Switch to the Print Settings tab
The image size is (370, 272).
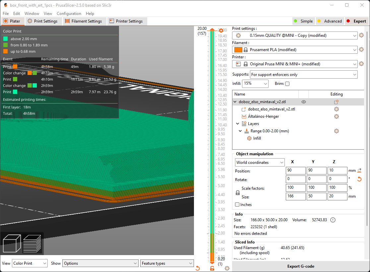pos(43,21)
